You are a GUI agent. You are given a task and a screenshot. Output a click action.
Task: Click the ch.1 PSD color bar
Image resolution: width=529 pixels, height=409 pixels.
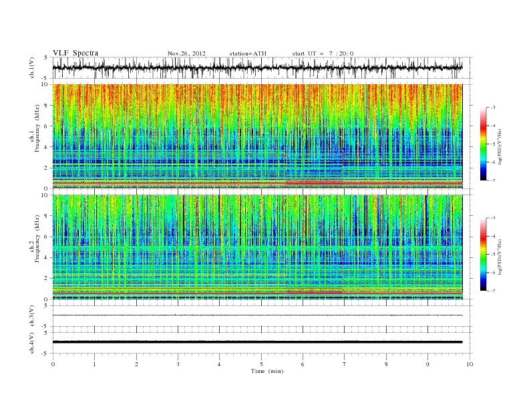click(x=483, y=144)
